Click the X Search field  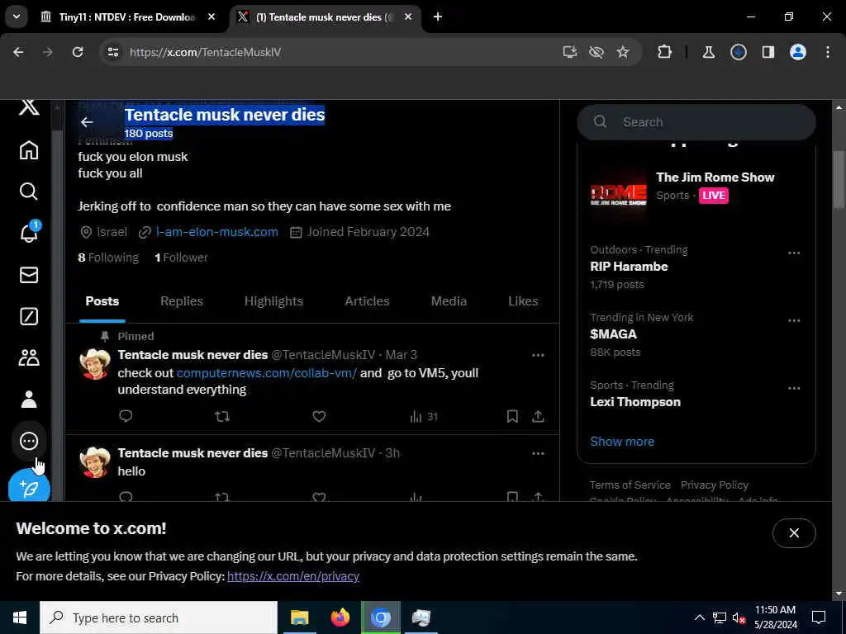coord(696,122)
